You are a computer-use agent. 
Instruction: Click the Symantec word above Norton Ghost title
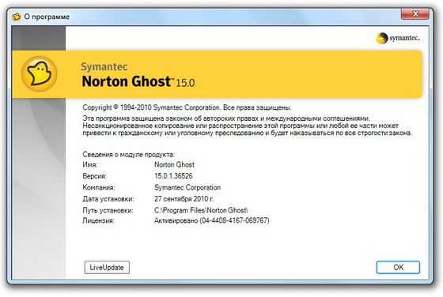pyautogui.click(x=104, y=66)
